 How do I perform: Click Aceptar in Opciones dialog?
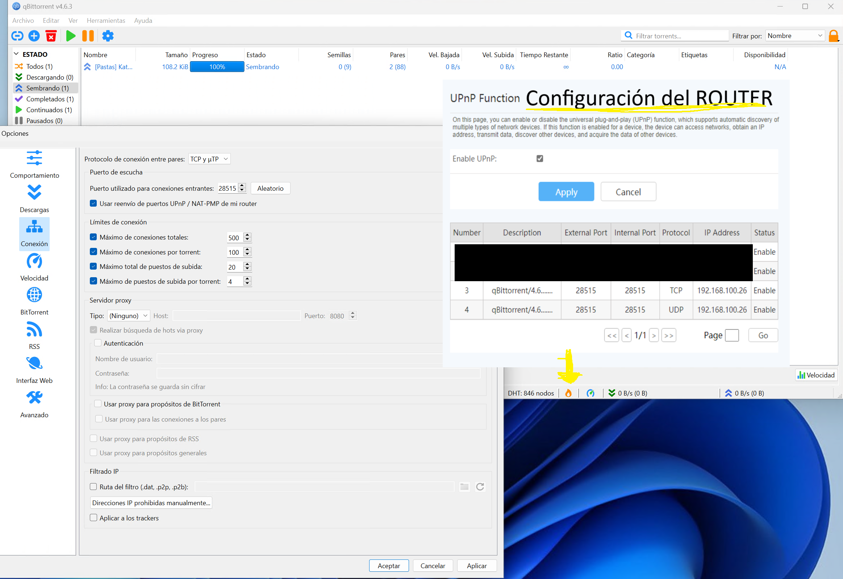tap(389, 566)
